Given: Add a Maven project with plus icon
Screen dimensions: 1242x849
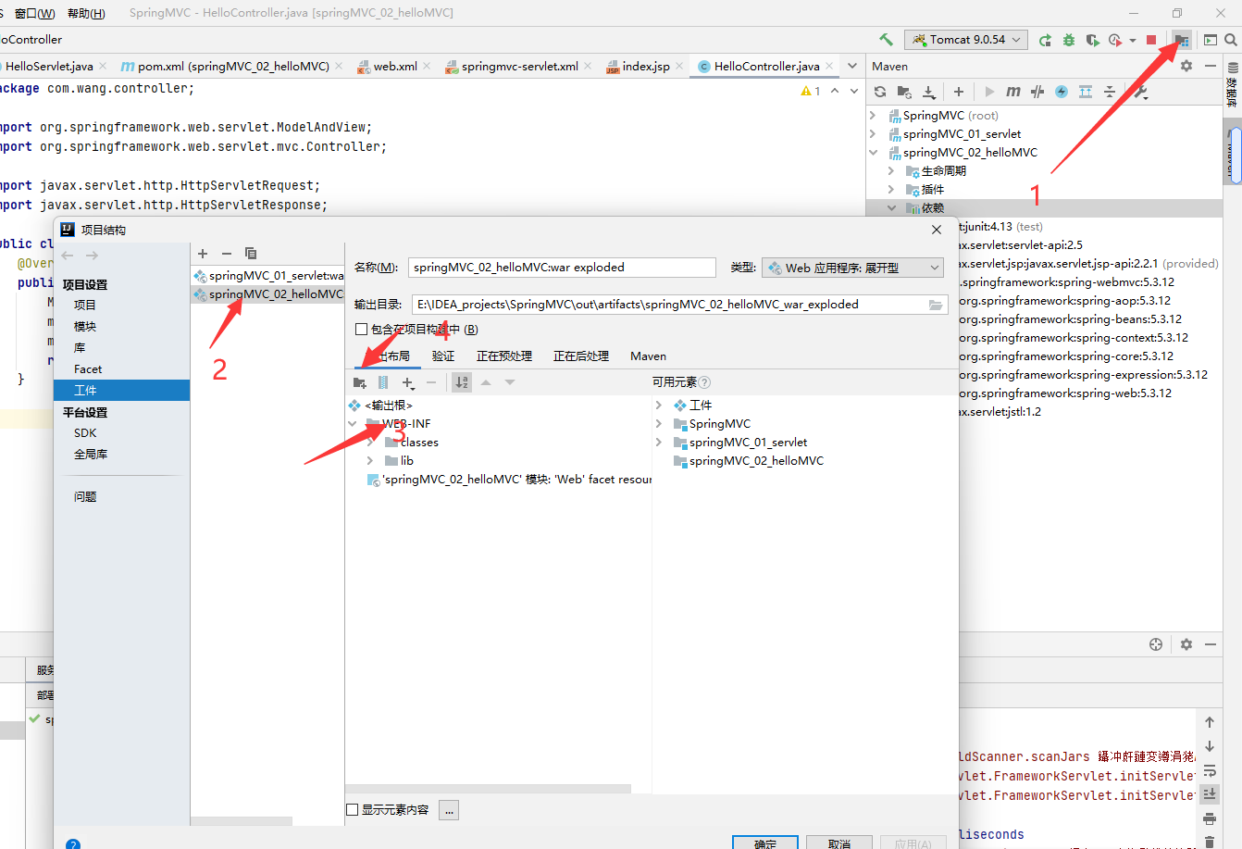Looking at the screenshot, I should (959, 92).
